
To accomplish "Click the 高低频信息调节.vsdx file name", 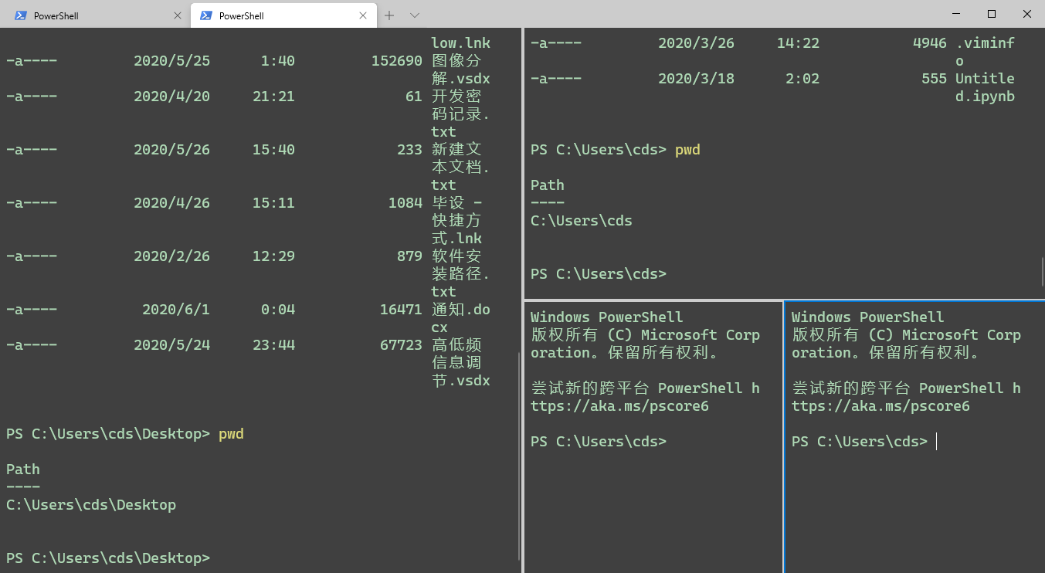I will tap(461, 362).
